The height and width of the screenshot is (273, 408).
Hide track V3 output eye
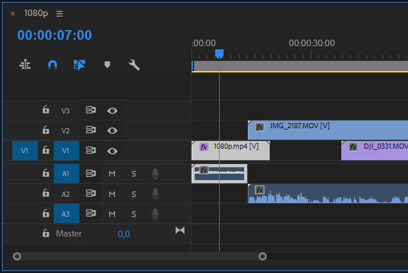coord(112,111)
